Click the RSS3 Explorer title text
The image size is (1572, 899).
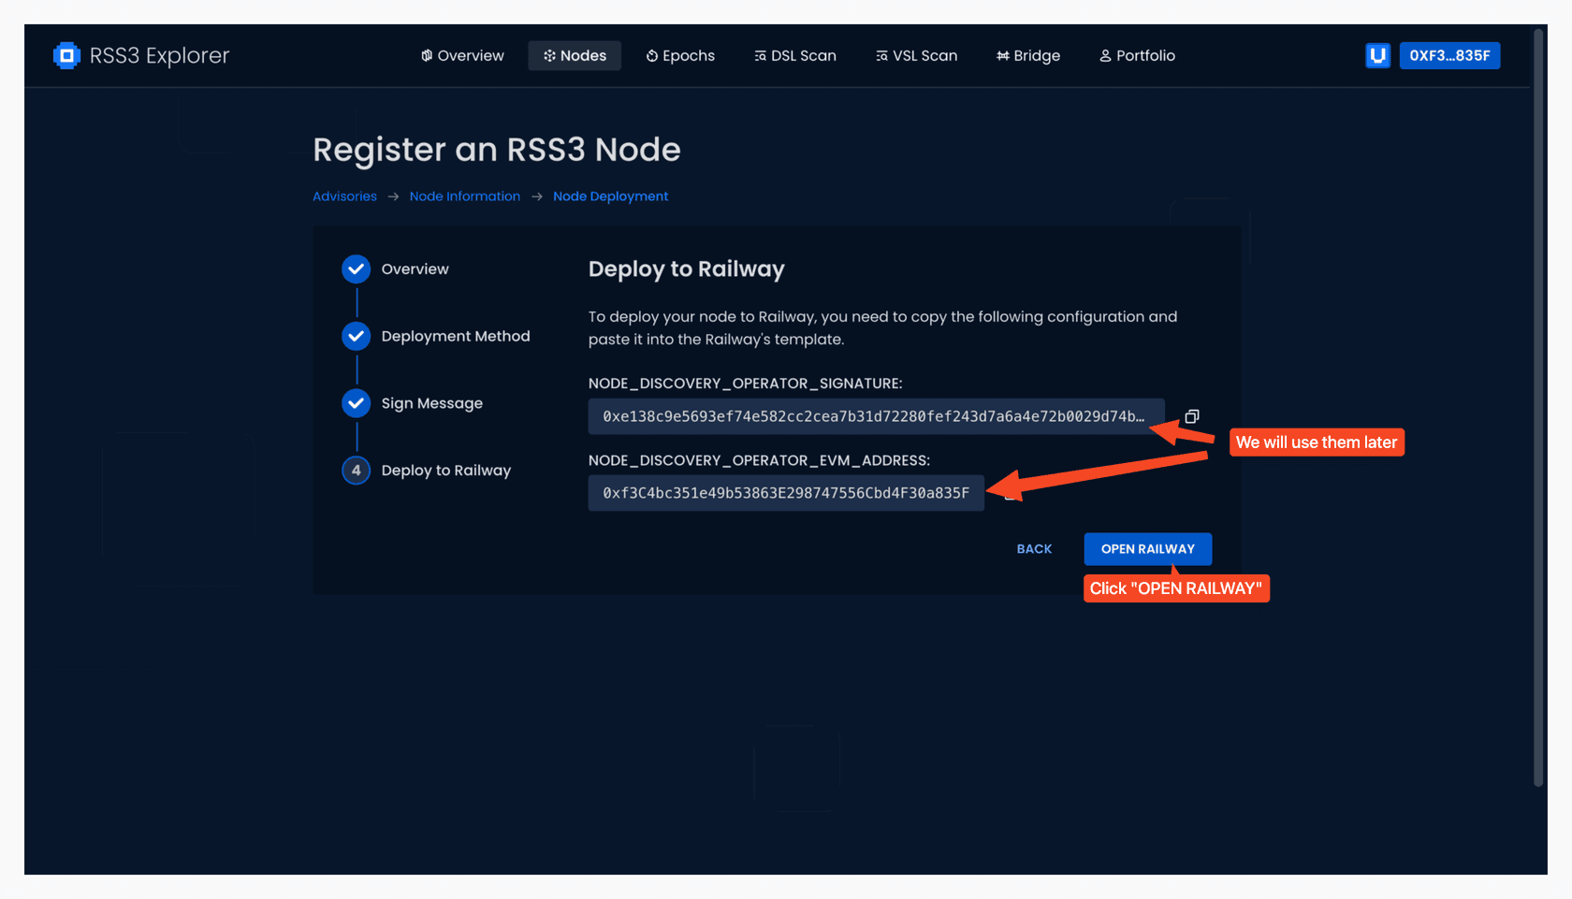159,55
